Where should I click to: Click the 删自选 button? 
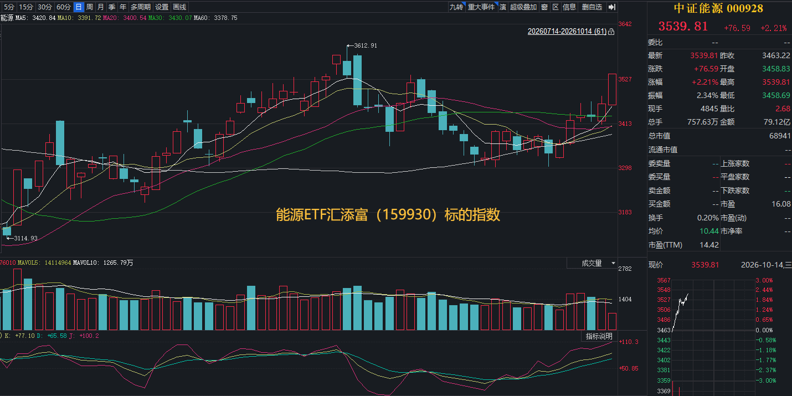(592, 7)
